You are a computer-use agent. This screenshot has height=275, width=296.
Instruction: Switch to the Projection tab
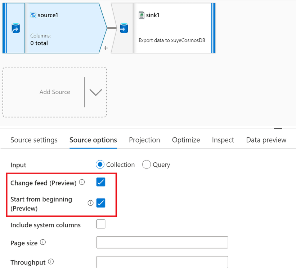(144, 140)
